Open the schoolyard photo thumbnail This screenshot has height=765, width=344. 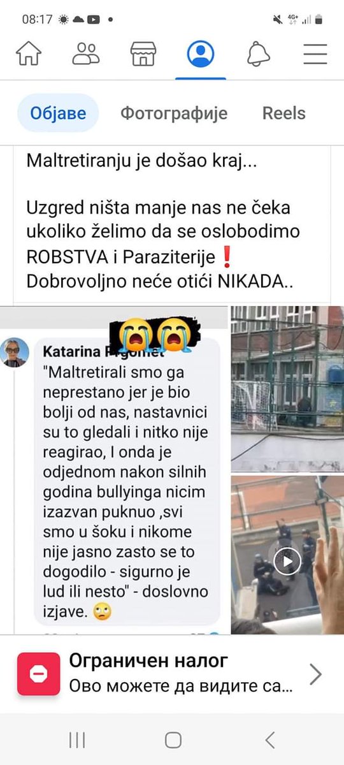(287, 389)
